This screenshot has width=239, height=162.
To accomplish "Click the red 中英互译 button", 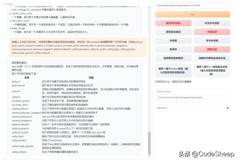I will (x=212, y=32).
